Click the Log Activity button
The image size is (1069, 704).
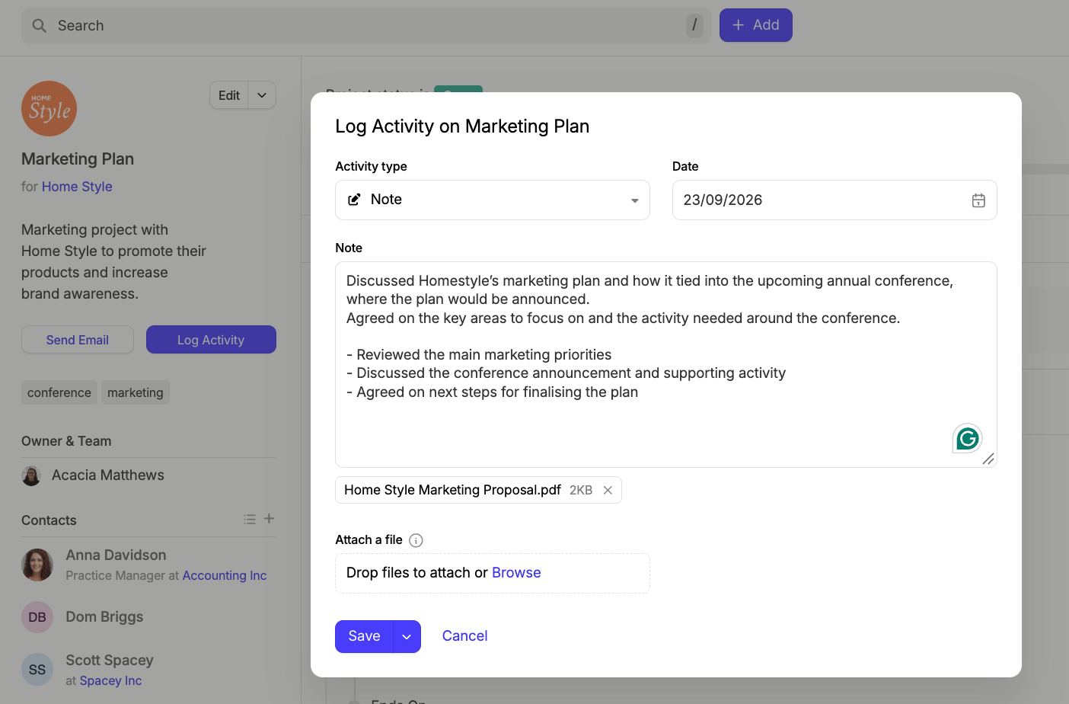coord(211,340)
